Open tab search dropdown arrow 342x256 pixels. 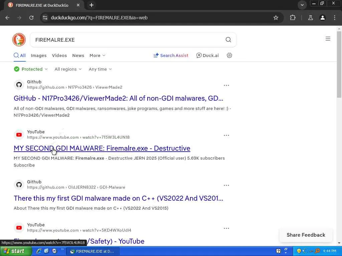(302, 5)
